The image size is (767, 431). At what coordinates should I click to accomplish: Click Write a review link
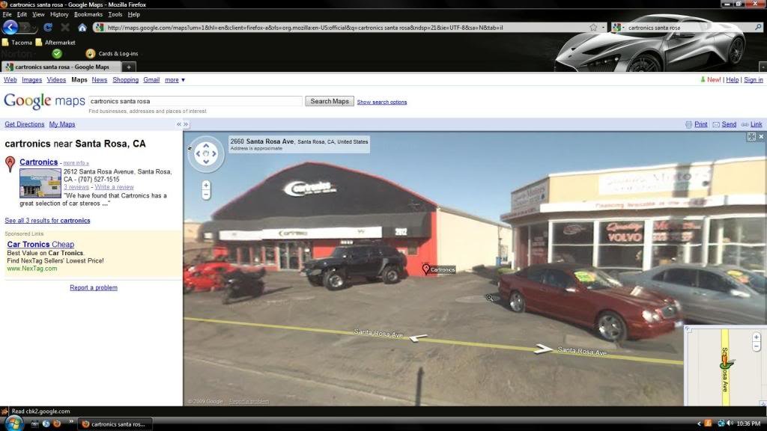[114, 186]
